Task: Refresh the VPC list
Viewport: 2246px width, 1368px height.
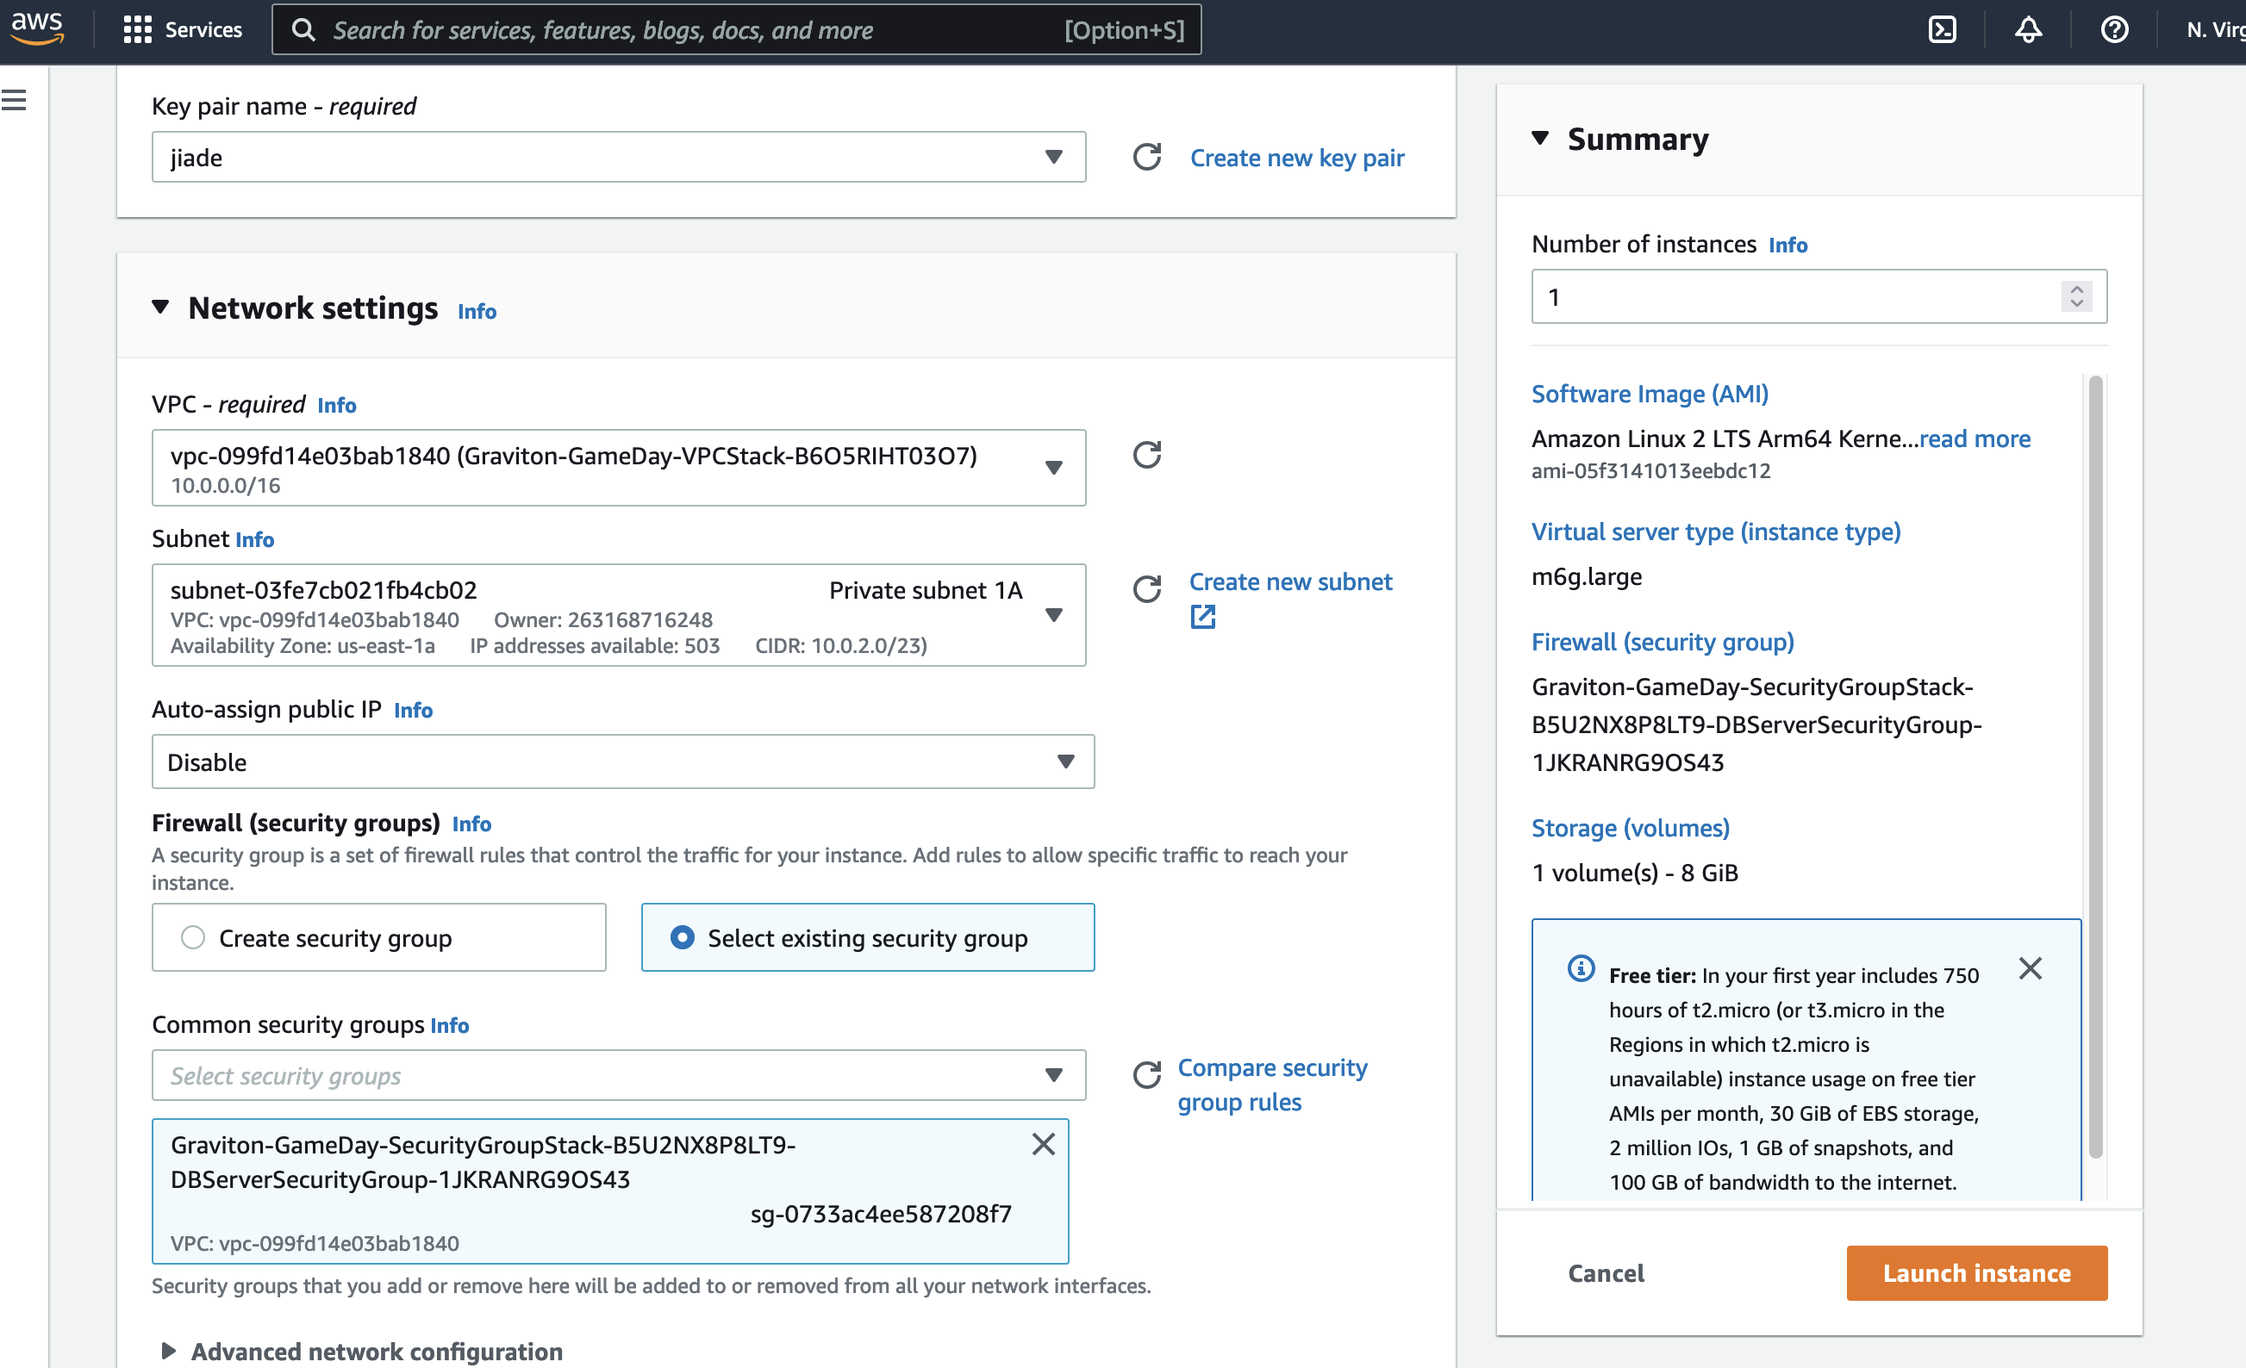Action: 1146,455
